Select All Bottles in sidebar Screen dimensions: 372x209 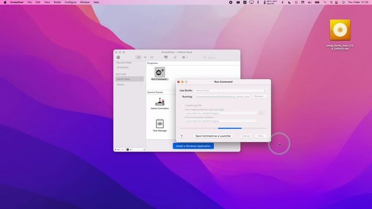[123, 67]
